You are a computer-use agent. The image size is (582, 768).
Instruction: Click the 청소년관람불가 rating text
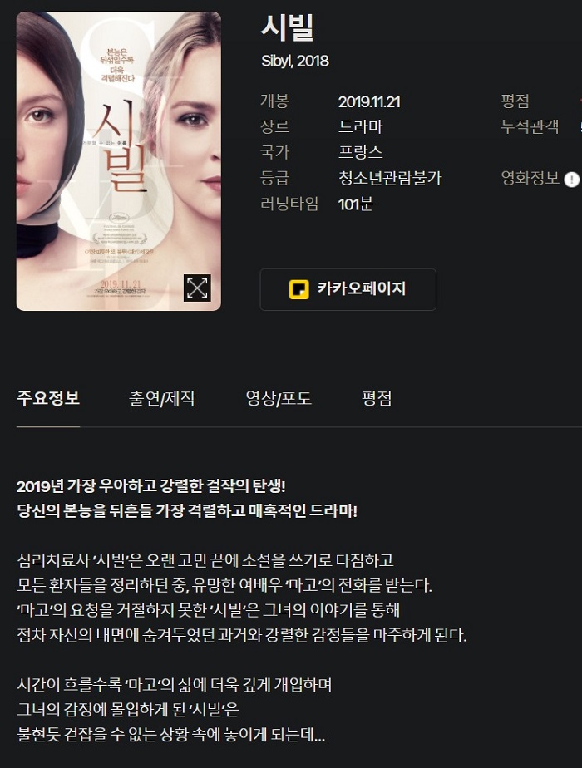coord(390,177)
